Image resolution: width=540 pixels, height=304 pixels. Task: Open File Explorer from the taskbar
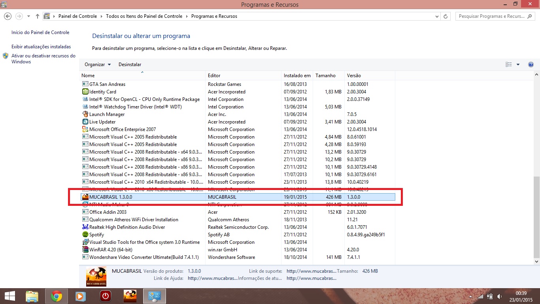pos(32,296)
